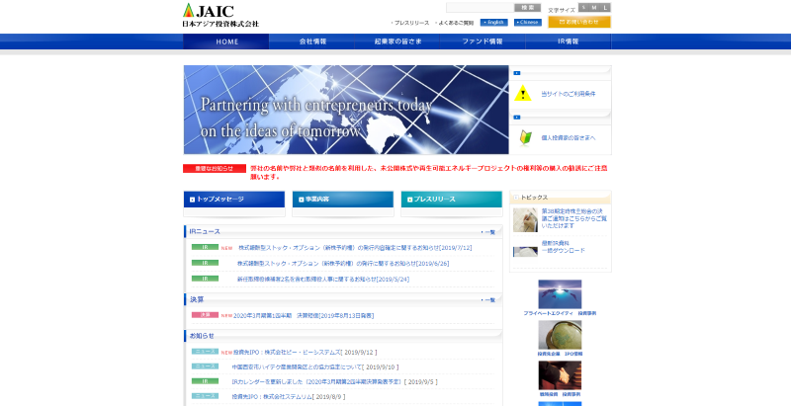791x406 pixels.
Task: Click the orange お問い合わせ contact button
Action: pos(579,22)
